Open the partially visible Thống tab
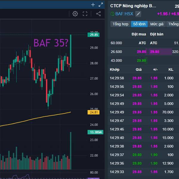The height and width of the screenshot is (179, 179). click(x=173, y=24)
